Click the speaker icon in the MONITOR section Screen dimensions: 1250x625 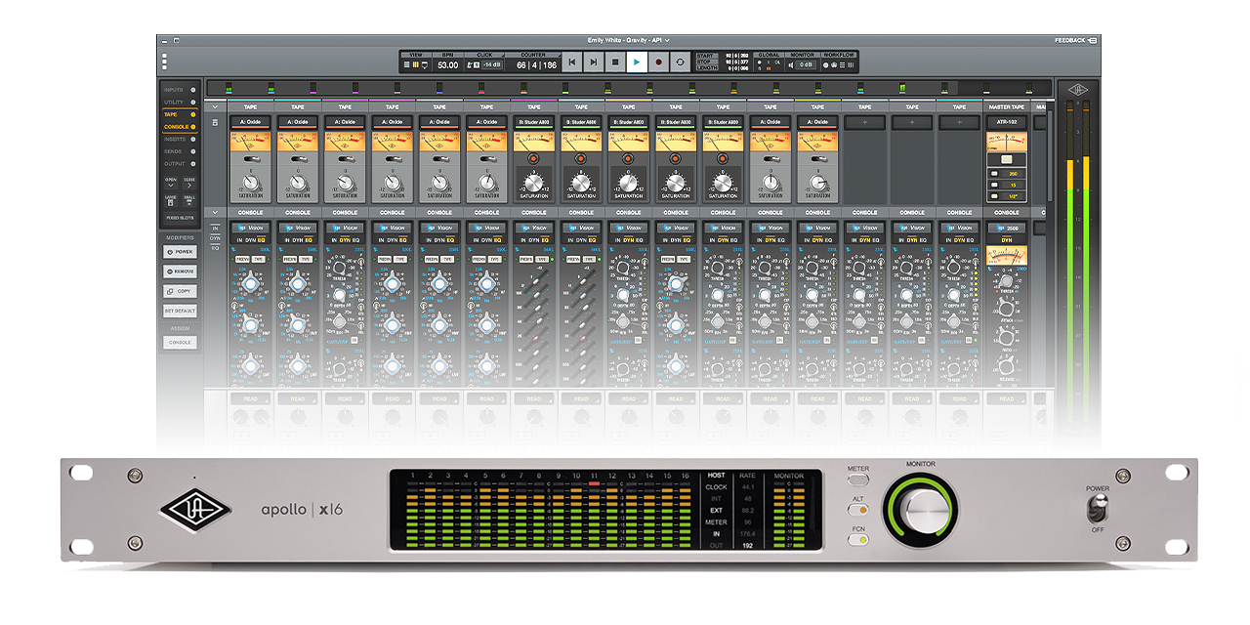coord(791,64)
